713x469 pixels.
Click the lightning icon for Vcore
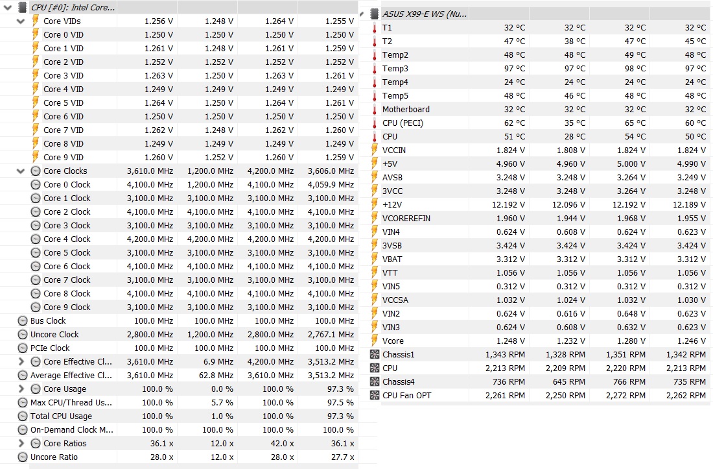(x=375, y=341)
